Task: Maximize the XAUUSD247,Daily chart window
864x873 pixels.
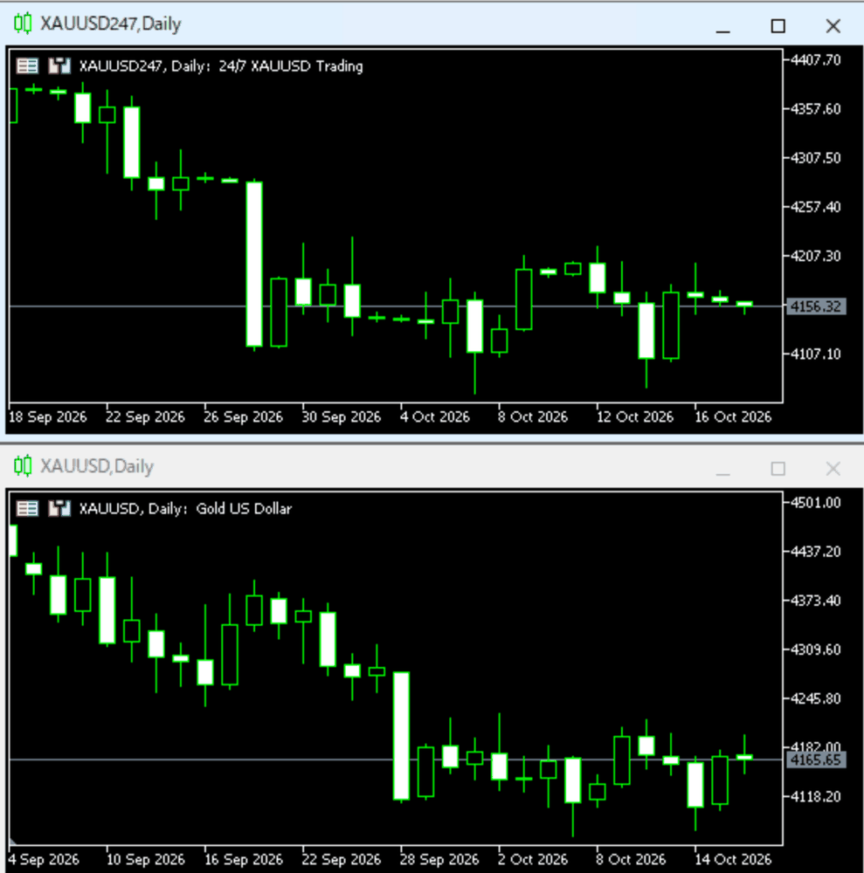Action: pyautogui.click(x=778, y=26)
